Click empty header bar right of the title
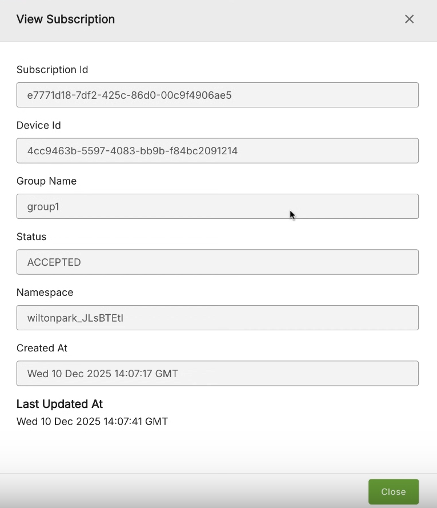 [257, 19]
